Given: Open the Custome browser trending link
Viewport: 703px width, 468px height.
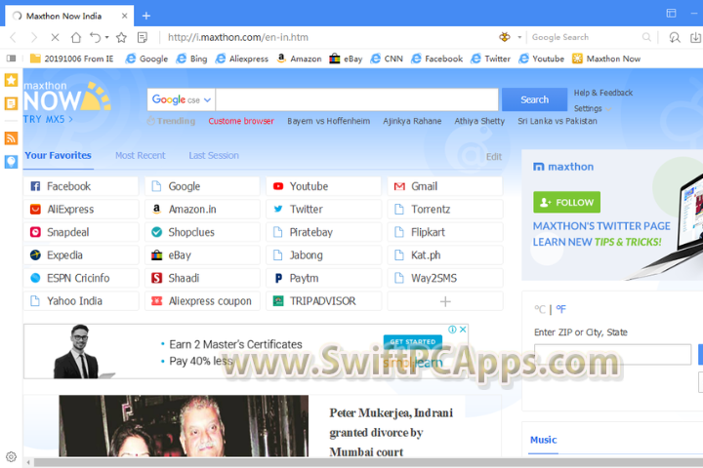Looking at the screenshot, I should pyautogui.click(x=241, y=121).
